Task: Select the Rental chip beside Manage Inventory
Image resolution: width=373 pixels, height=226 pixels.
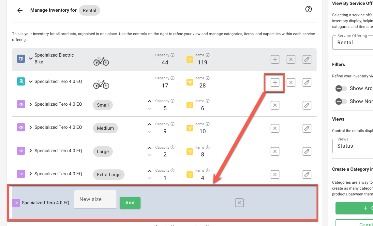Action: (89, 10)
